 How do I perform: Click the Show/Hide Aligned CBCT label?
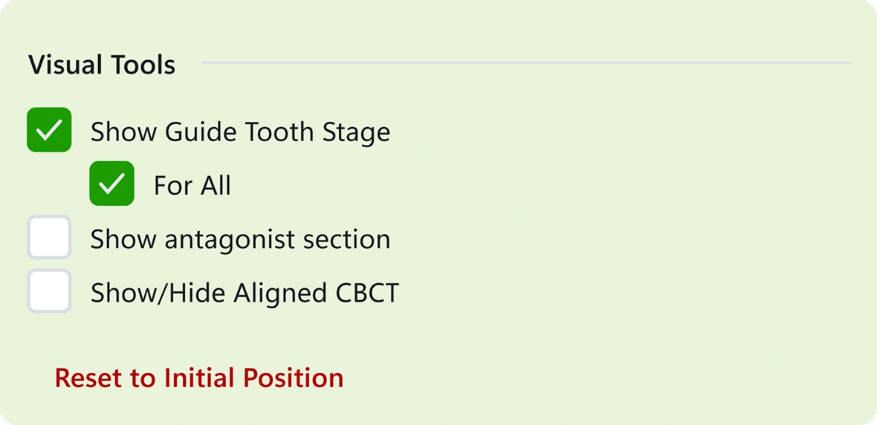pyautogui.click(x=245, y=293)
